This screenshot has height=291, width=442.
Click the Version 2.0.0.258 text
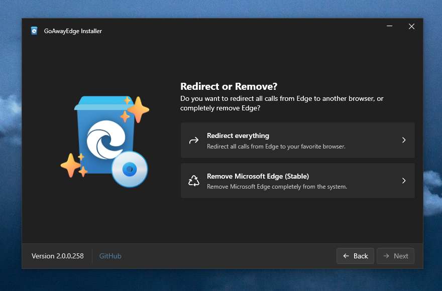(x=57, y=256)
